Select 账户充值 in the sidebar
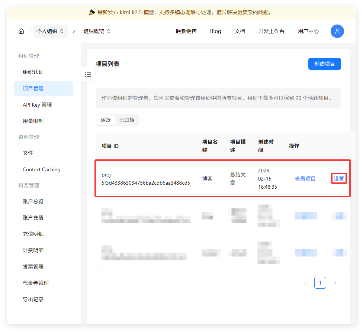This screenshot has height=331, width=363. [x=33, y=218]
